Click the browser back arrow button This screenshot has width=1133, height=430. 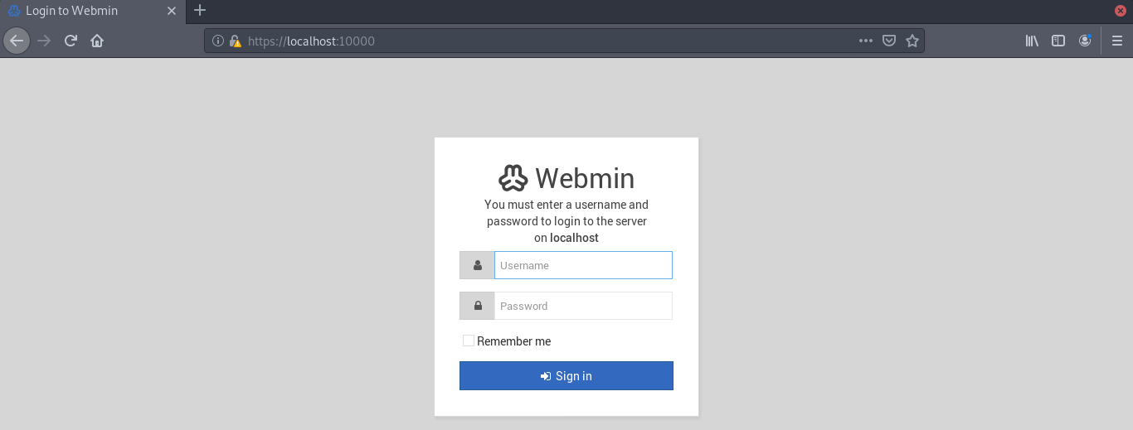17,41
